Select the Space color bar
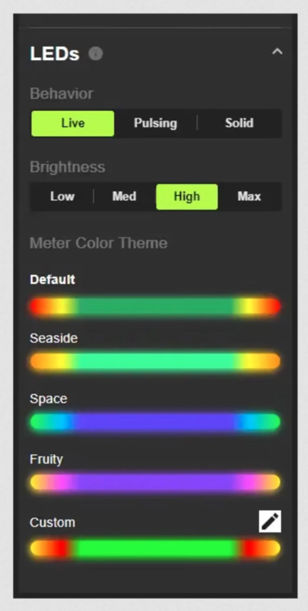Viewport: 308px width, 611px height. coord(155,422)
